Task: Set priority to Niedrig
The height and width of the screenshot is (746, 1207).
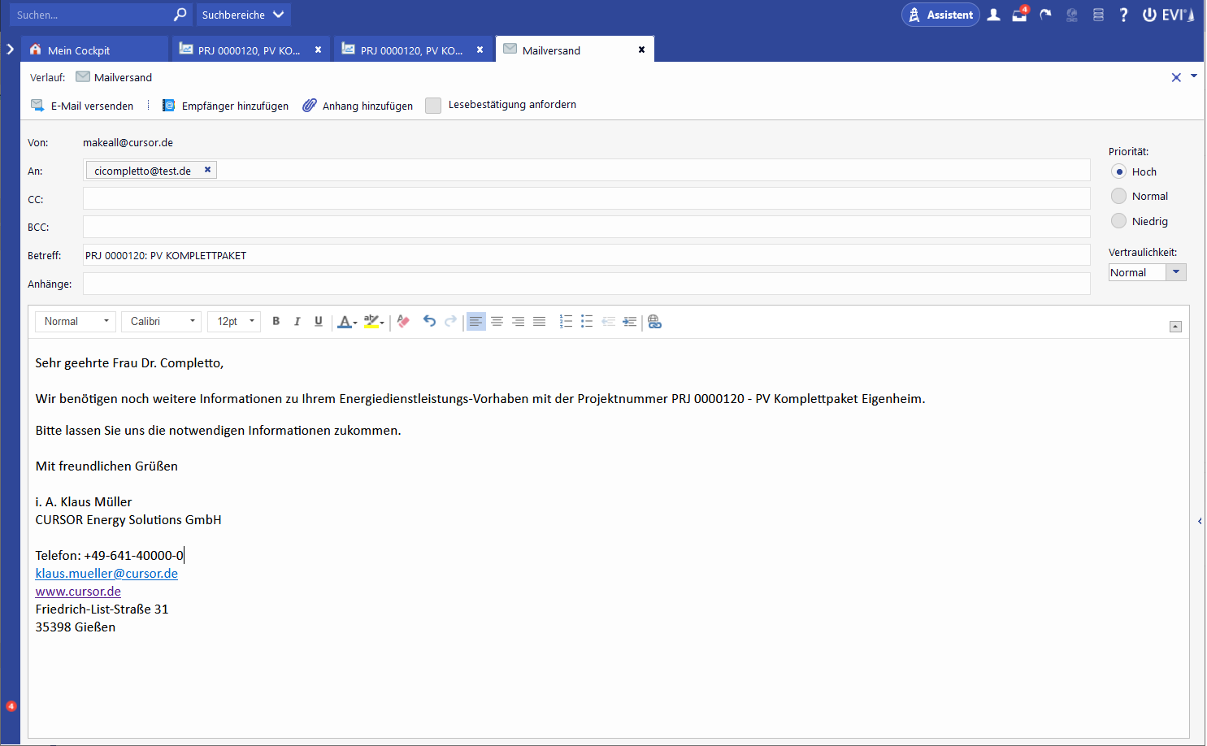Action: click(x=1119, y=221)
